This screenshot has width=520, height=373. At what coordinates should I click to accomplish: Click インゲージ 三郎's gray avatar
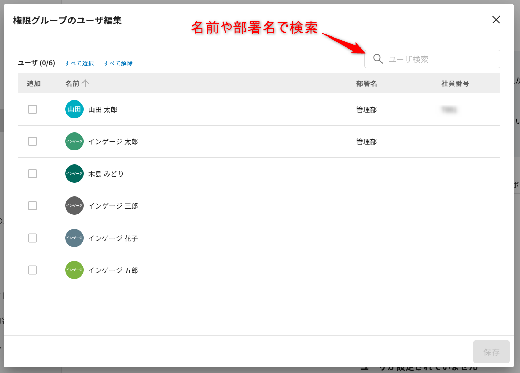pyautogui.click(x=74, y=206)
